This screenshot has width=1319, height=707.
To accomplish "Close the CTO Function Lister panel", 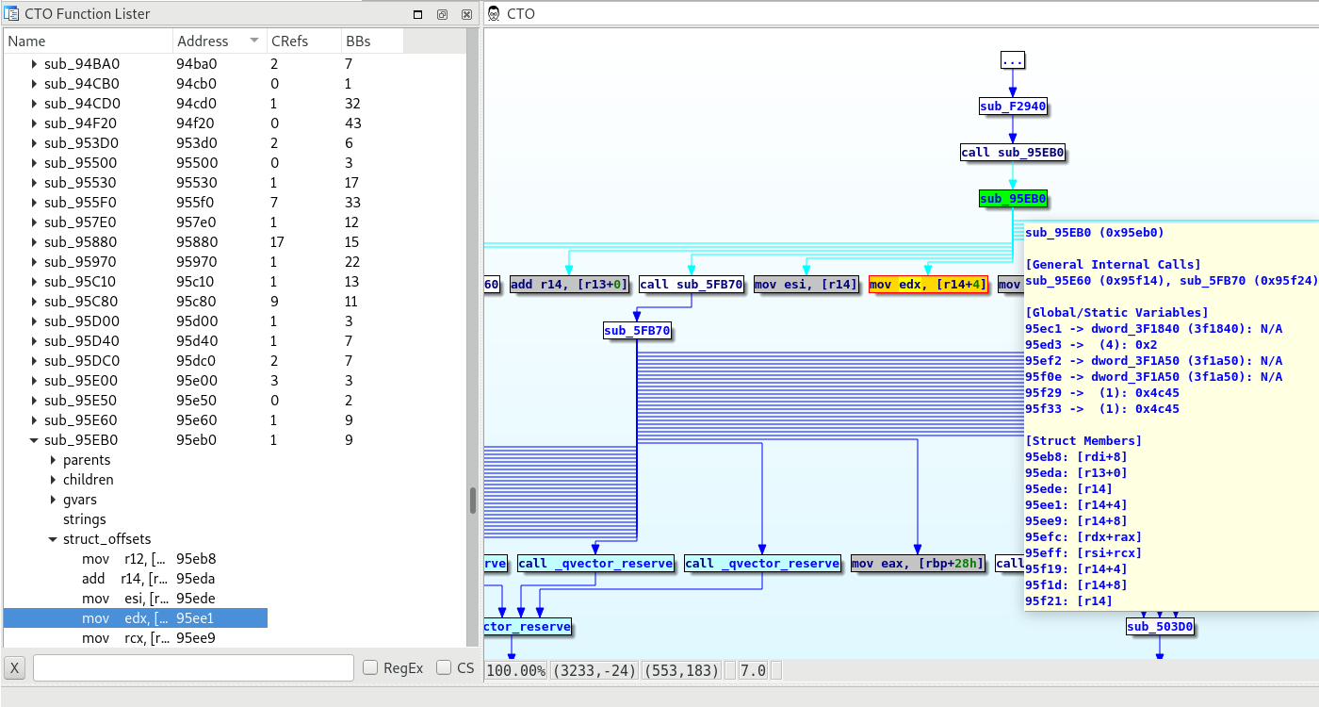I will pos(466,15).
